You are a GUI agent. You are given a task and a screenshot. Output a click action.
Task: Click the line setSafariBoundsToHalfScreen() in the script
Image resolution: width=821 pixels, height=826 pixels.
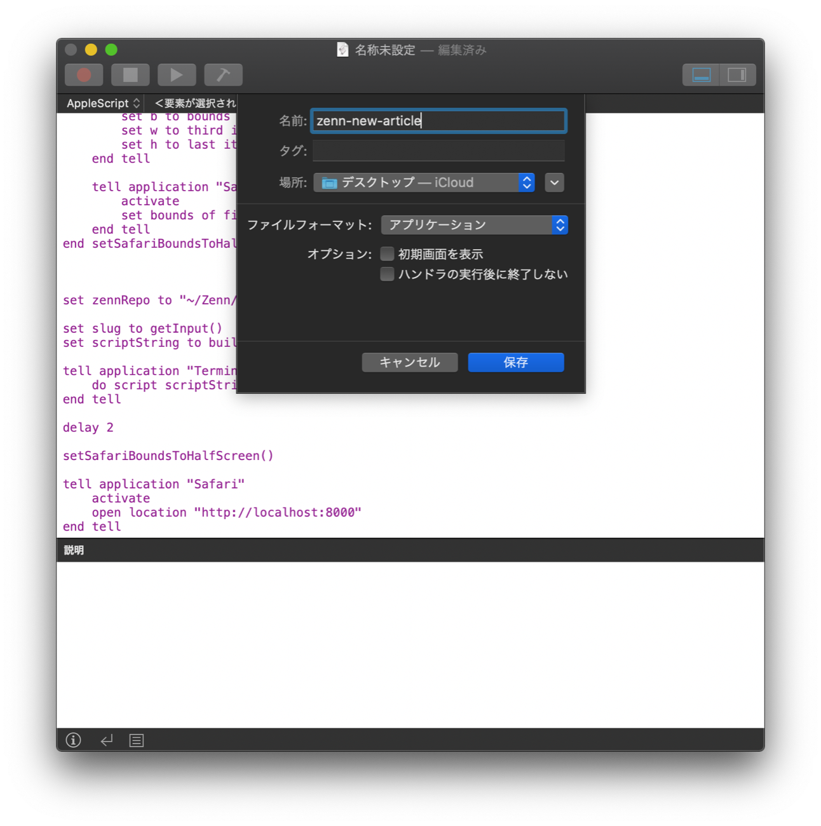pos(168,456)
